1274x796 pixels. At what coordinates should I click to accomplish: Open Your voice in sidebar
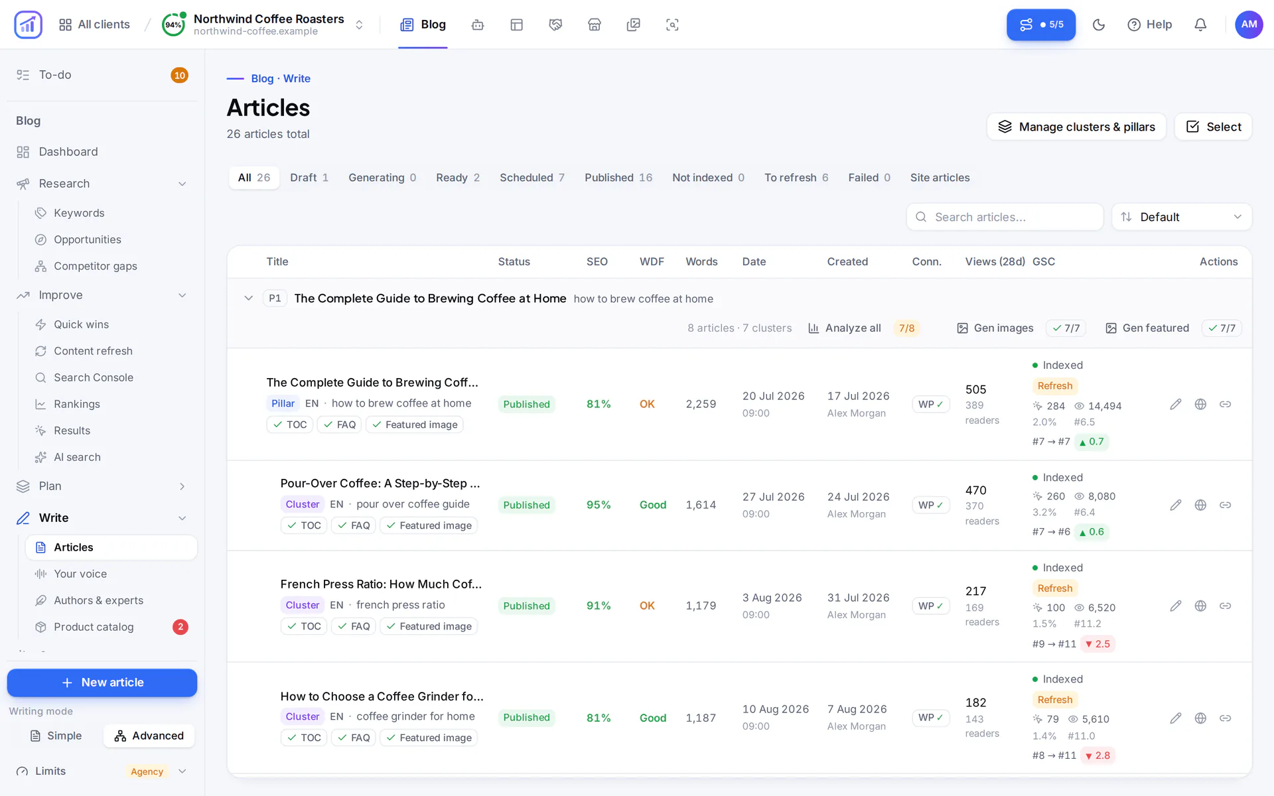click(111, 574)
